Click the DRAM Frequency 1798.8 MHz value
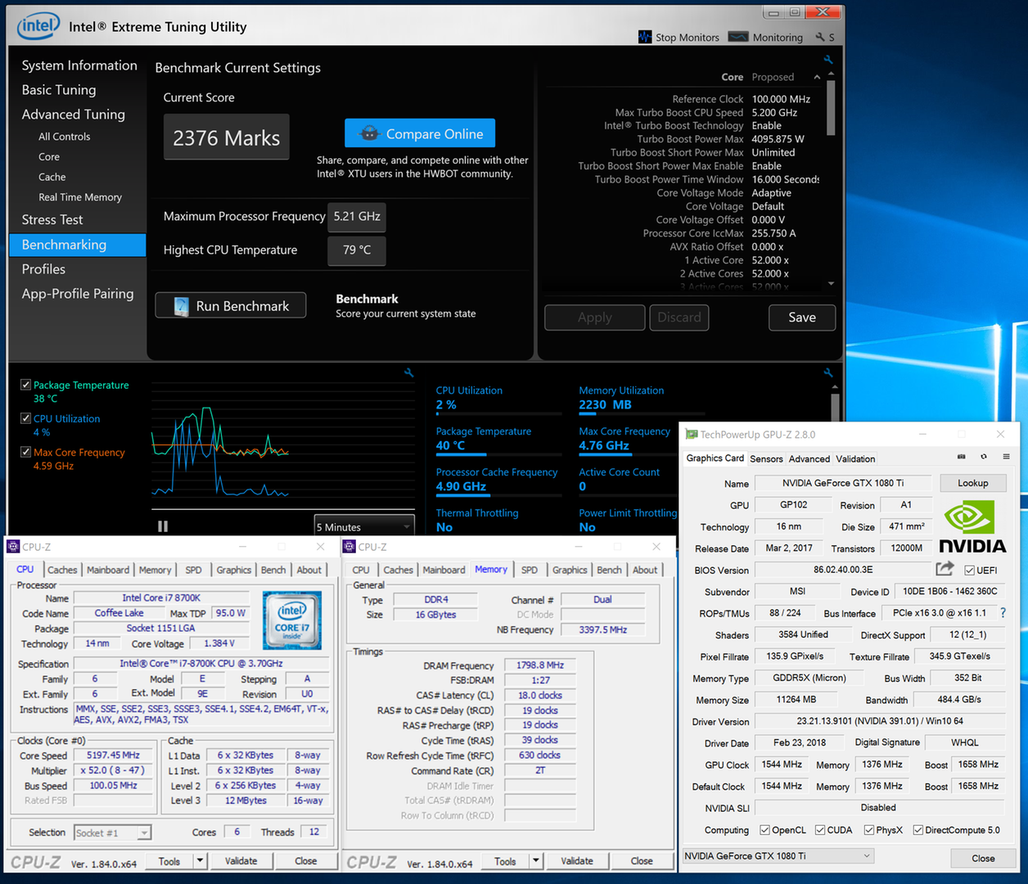The width and height of the screenshot is (1028, 884). [x=540, y=665]
